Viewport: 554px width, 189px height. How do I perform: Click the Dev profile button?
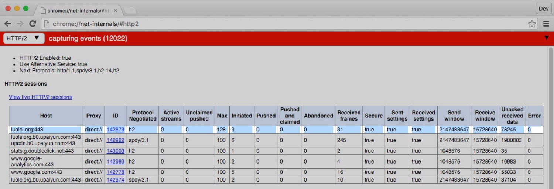544,9
